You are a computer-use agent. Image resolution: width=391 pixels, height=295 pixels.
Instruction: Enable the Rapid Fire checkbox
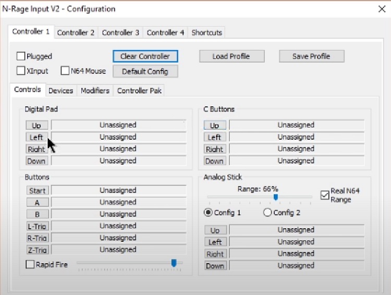pos(30,265)
